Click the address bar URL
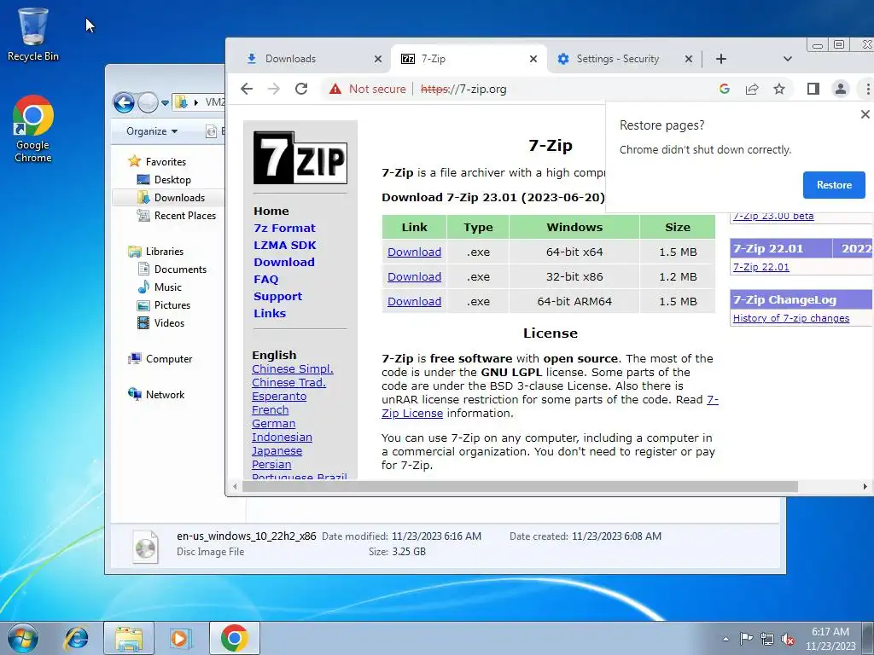 click(463, 89)
